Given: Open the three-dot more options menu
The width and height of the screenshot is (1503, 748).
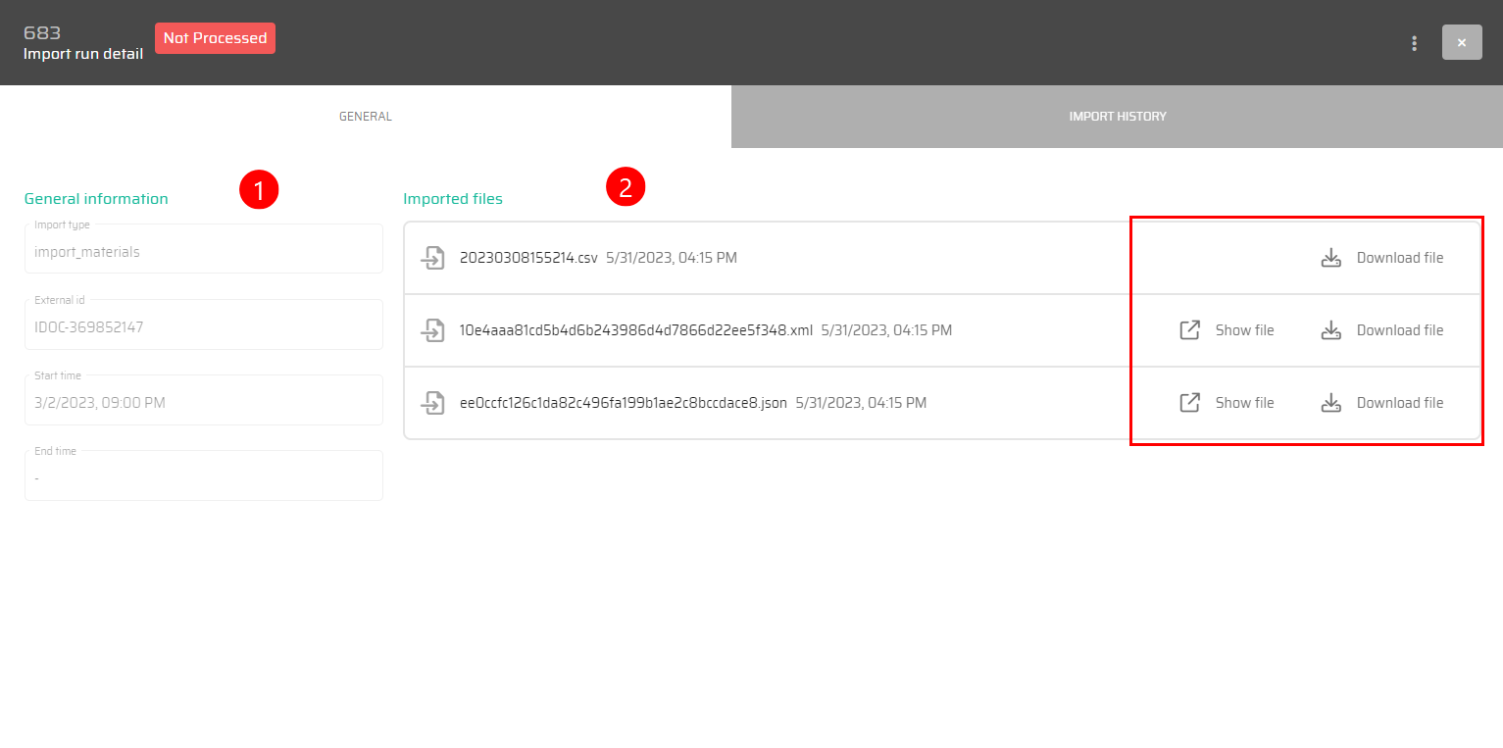Looking at the screenshot, I should pyautogui.click(x=1414, y=43).
